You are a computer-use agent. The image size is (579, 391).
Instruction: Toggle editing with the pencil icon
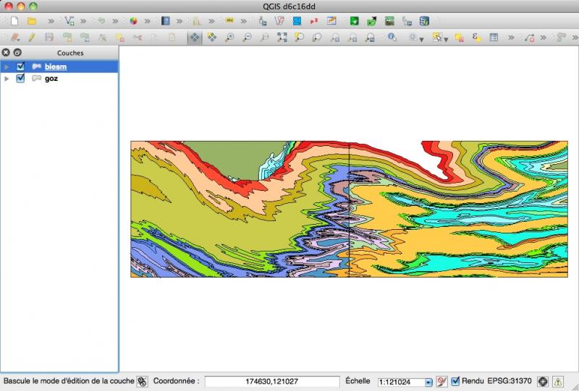click(x=32, y=37)
